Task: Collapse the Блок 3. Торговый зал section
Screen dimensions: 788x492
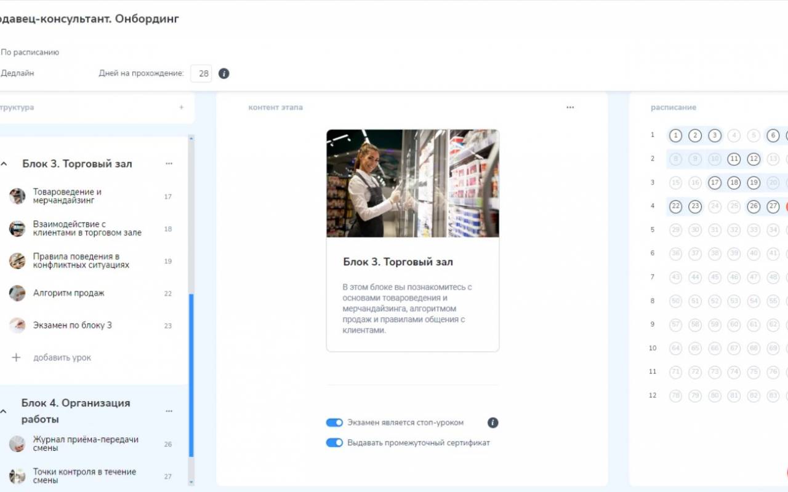Action: pos(4,164)
